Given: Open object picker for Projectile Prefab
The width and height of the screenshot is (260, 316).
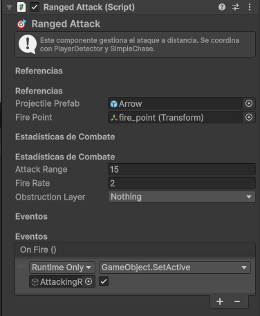Looking at the screenshot, I should coord(249,103).
